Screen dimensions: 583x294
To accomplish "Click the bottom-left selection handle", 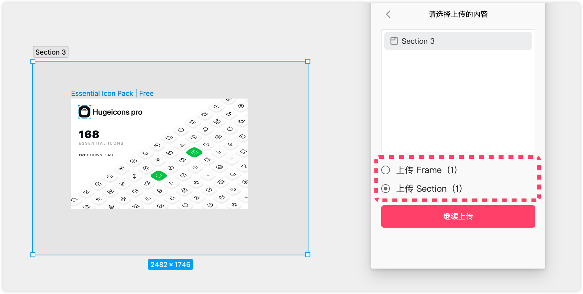I will [33, 255].
